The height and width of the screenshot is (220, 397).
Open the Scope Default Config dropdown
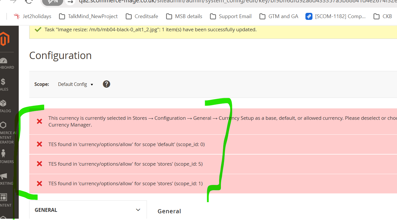[x=75, y=84]
